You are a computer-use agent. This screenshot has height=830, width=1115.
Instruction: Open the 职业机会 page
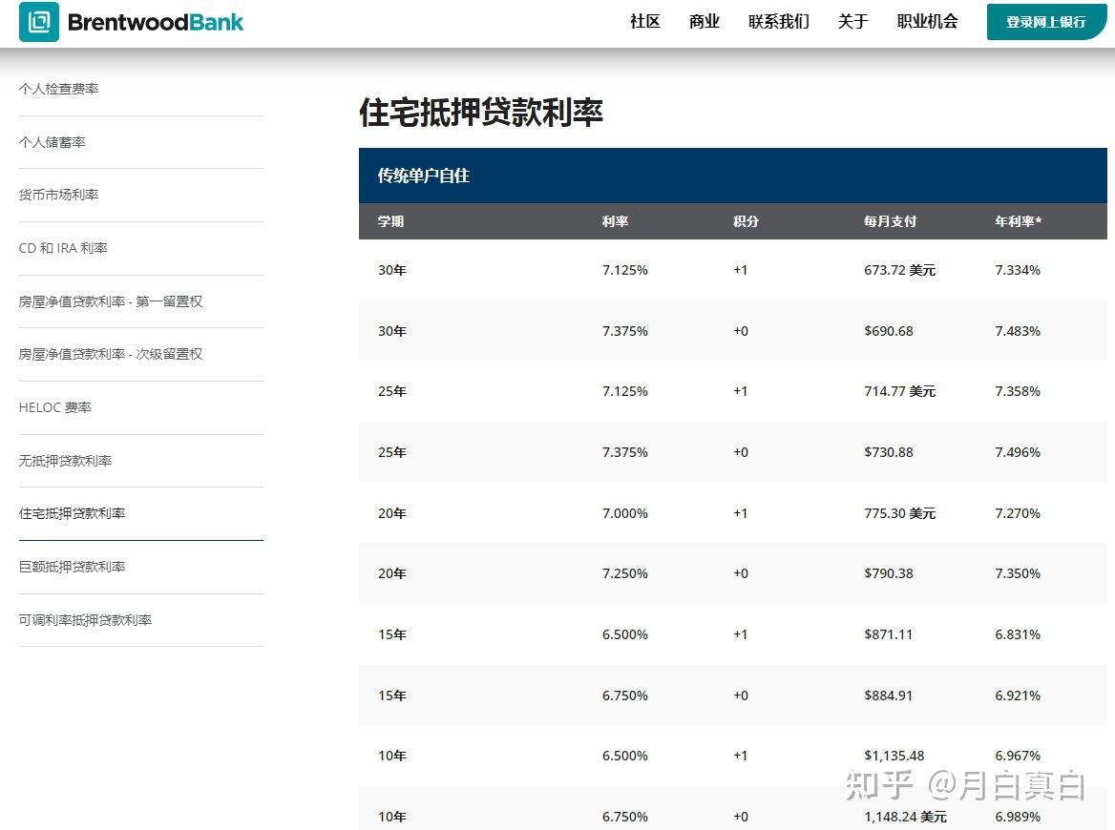tap(927, 22)
